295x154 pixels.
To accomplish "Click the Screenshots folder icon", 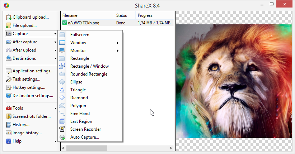I will point(9,116).
